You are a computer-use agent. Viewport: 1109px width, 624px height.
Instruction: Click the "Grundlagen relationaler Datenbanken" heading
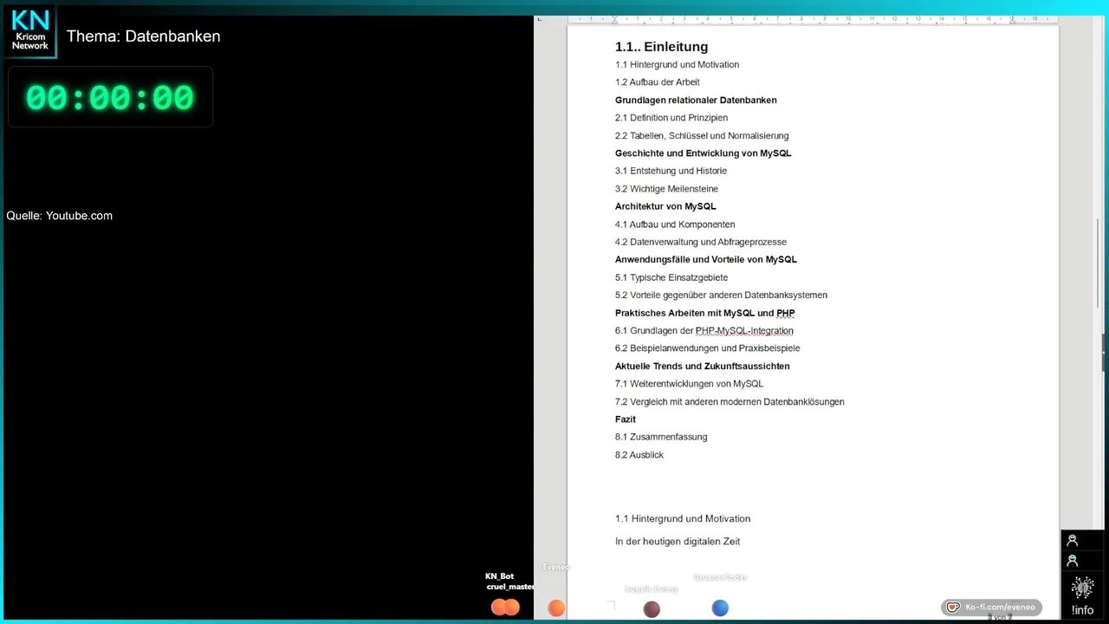click(x=696, y=101)
